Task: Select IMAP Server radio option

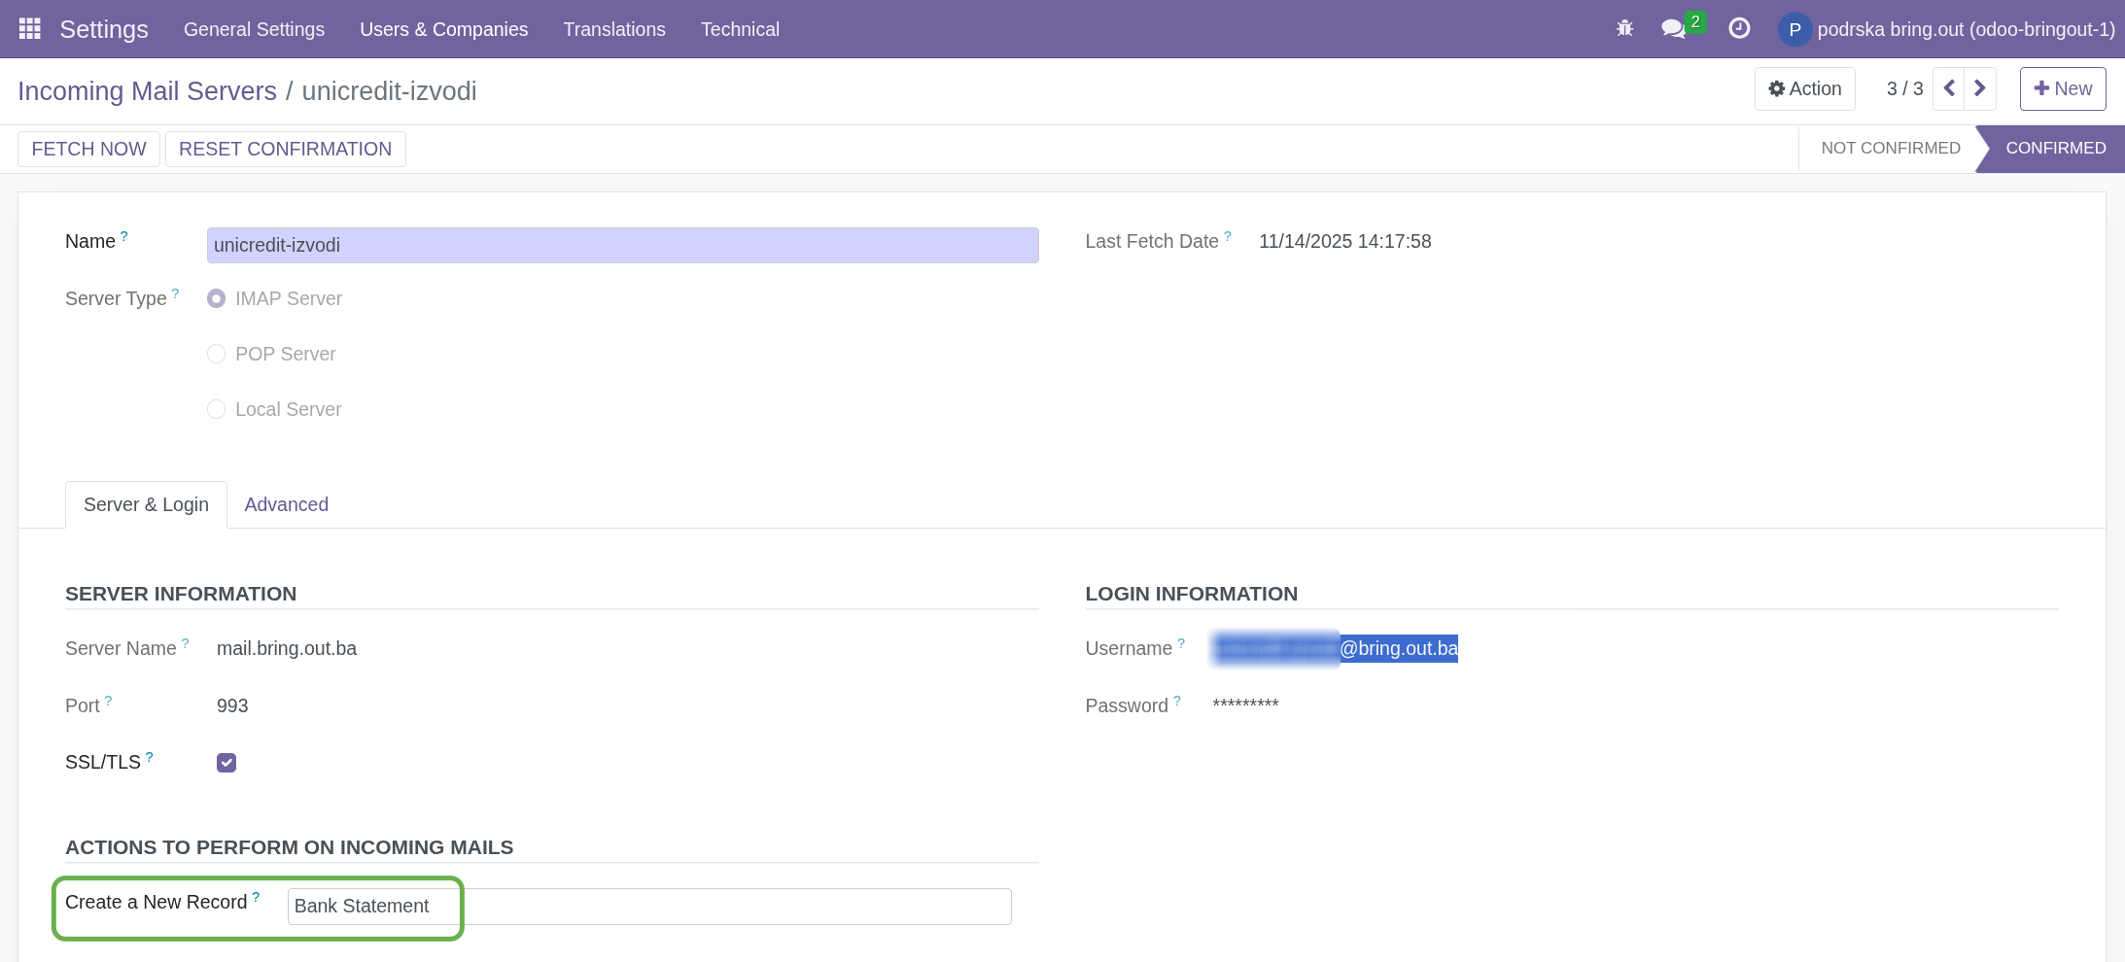Action: coord(217,299)
